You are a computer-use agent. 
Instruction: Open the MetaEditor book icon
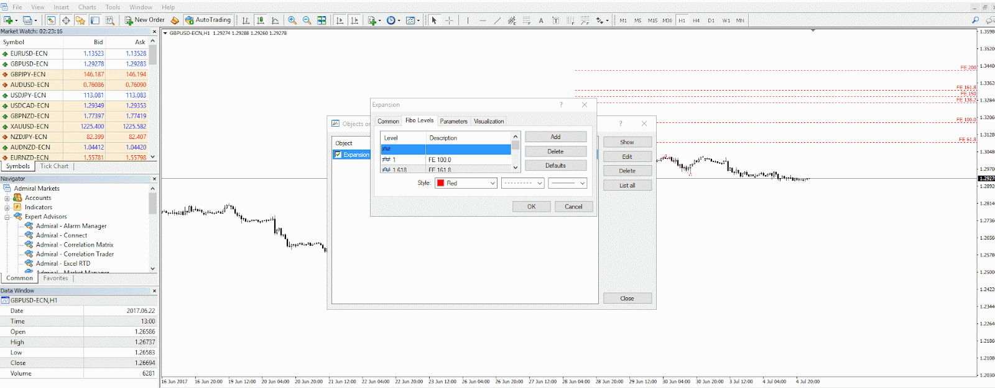coord(175,20)
